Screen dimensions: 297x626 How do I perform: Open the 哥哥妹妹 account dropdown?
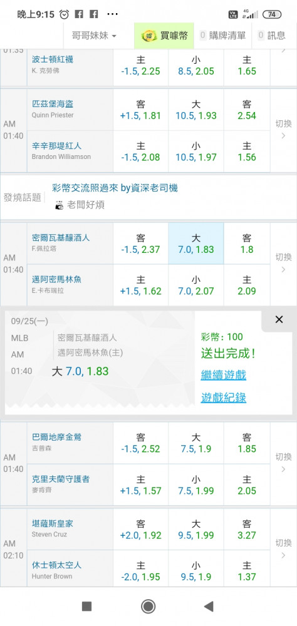point(94,36)
